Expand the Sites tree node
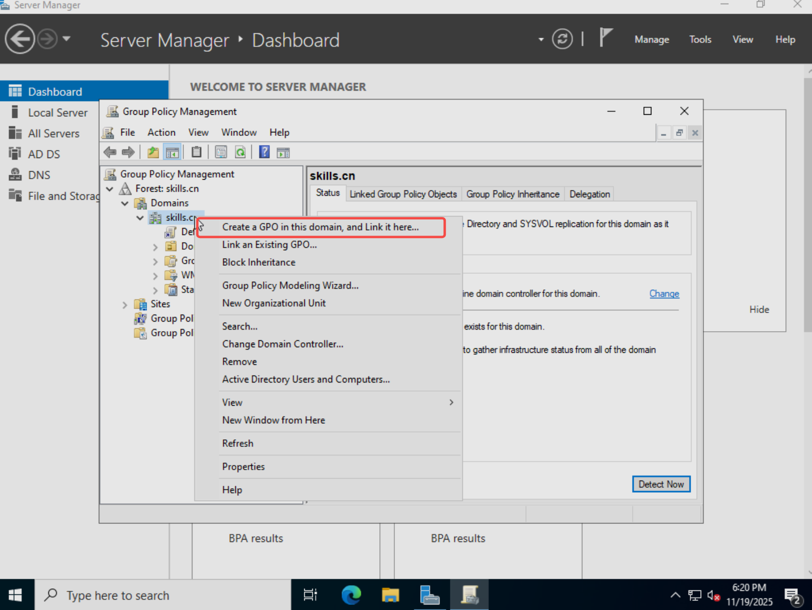The image size is (812, 610). point(125,304)
